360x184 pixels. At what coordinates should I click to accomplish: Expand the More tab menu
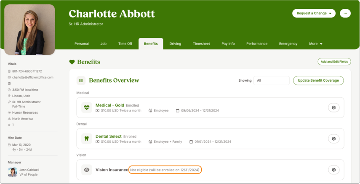pyautogui.click(x=315, y=44)
